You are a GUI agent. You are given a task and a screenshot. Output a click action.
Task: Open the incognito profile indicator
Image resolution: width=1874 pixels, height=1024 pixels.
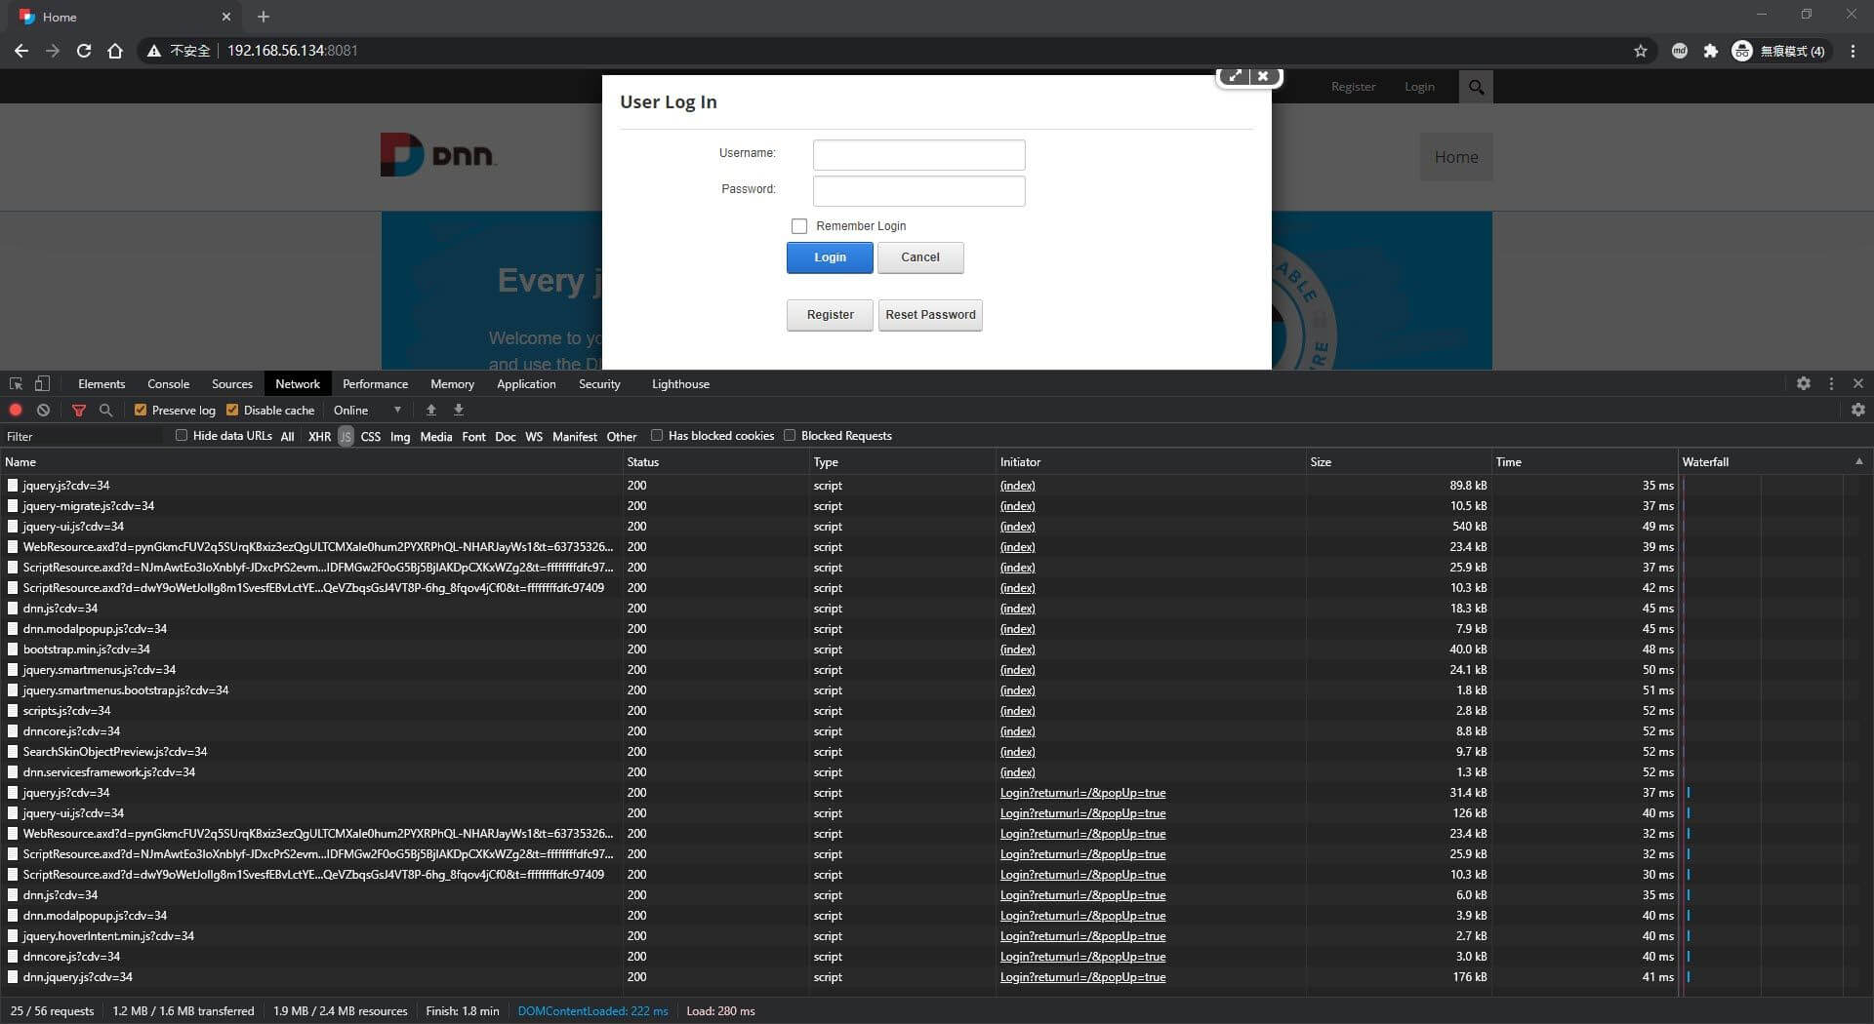point(1778,51)
